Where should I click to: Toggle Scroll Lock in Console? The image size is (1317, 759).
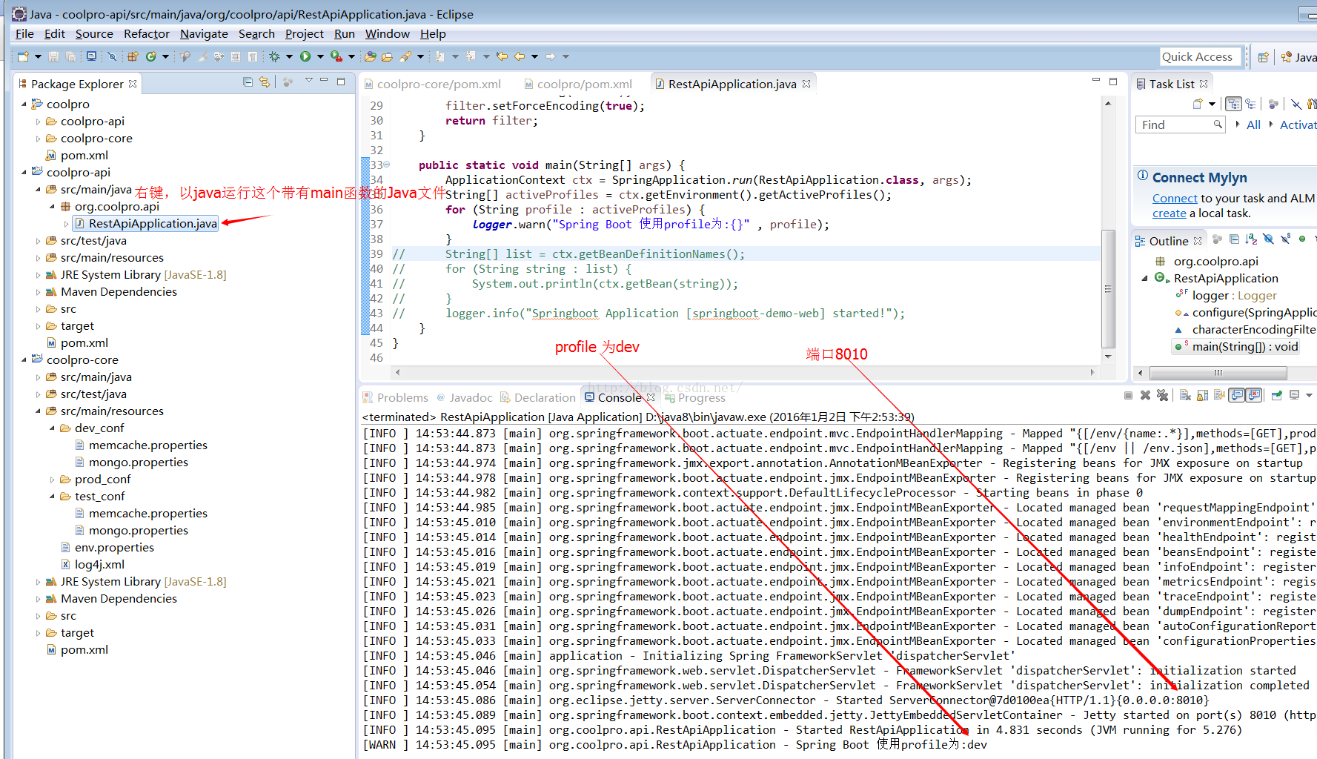[1202, 396]
